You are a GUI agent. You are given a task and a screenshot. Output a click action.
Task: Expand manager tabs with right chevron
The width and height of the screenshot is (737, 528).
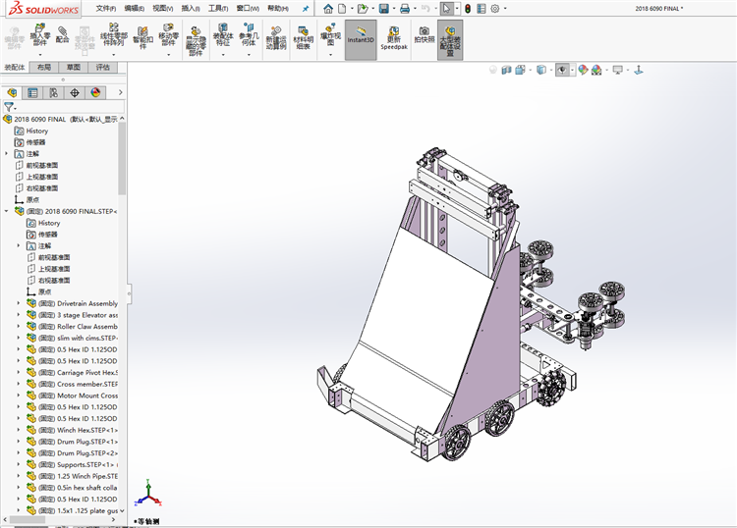120,93
